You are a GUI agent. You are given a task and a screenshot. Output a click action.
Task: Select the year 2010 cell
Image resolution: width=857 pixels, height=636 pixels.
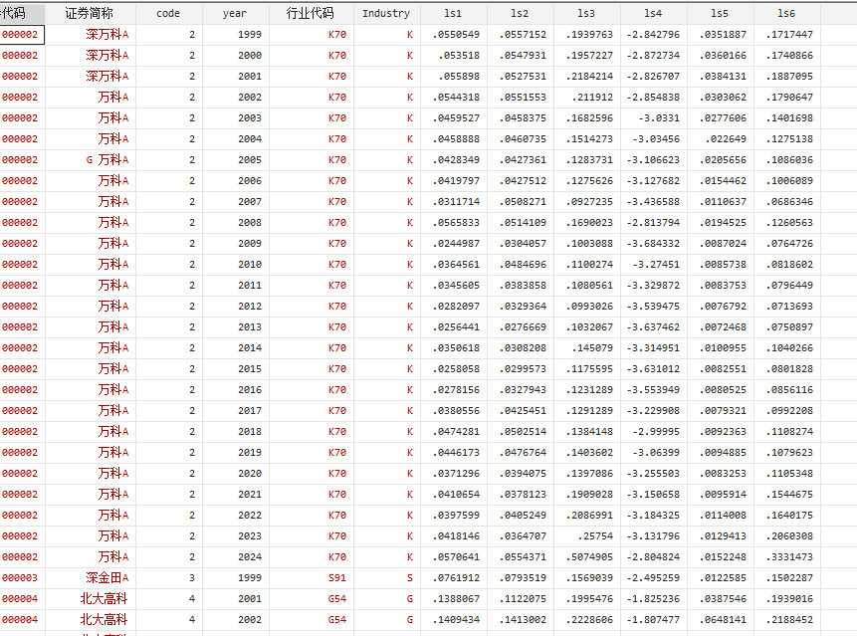250,264
